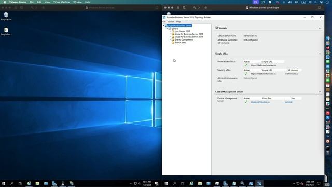Launch Internet Explorer in left VM taskbar

tap(29, 183)
